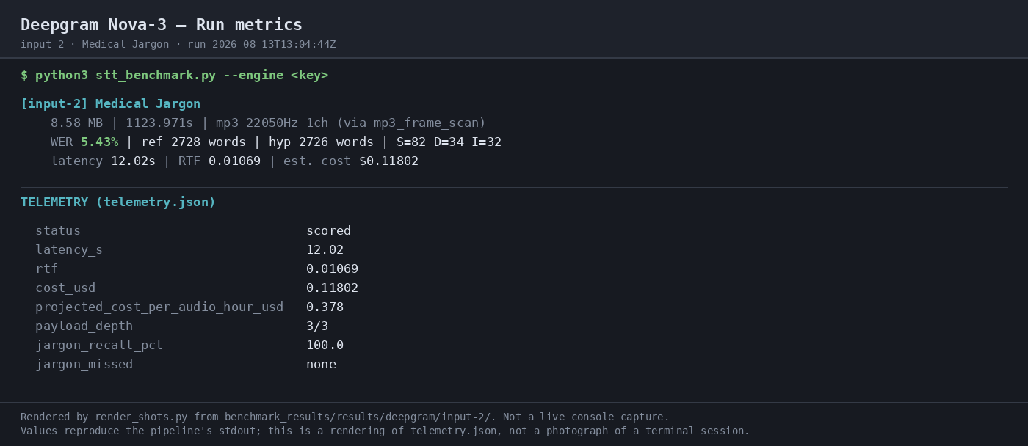Click the "payload_depth" key

coord(84,326)
